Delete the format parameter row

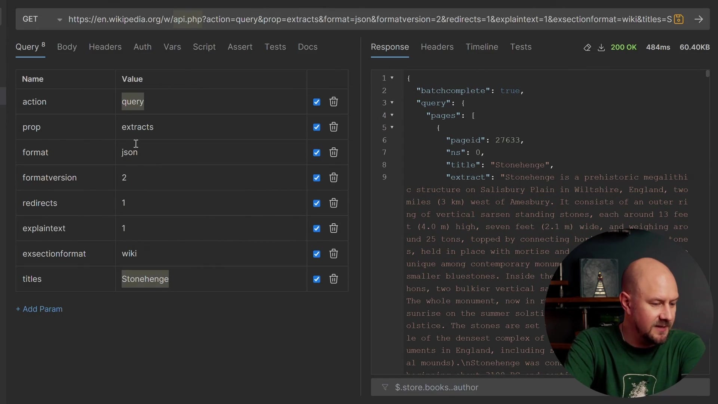point(334,152)
